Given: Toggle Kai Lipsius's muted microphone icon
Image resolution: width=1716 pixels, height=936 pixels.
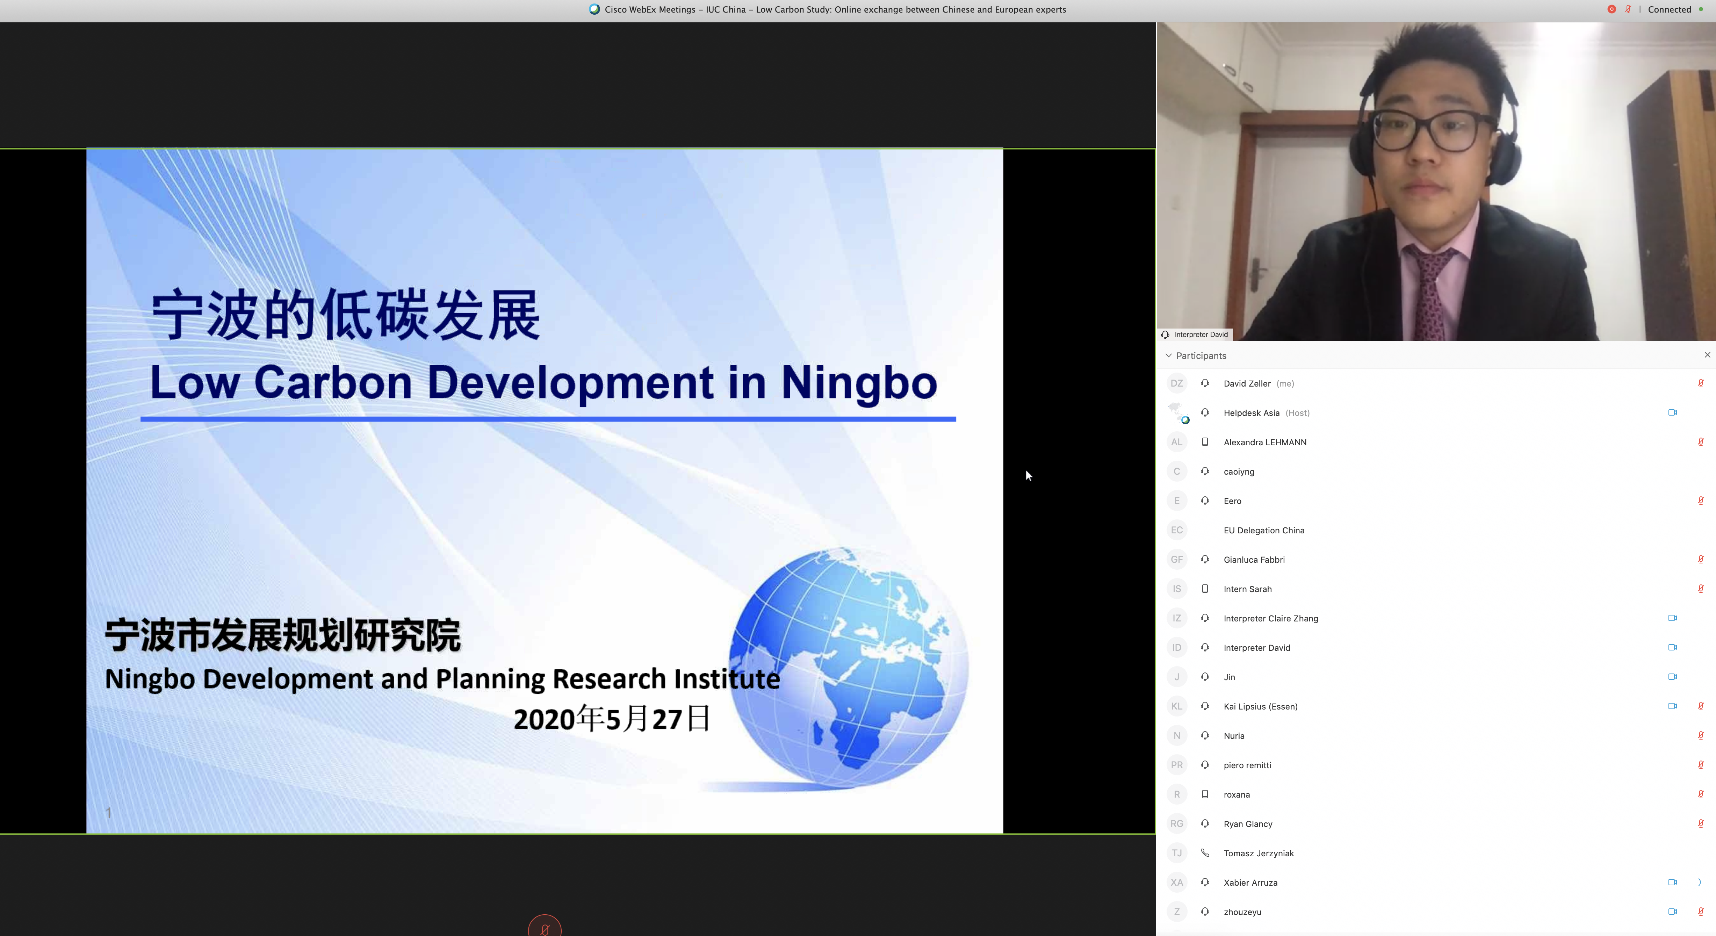Looking at the screenshot, I should (1700, 706).
